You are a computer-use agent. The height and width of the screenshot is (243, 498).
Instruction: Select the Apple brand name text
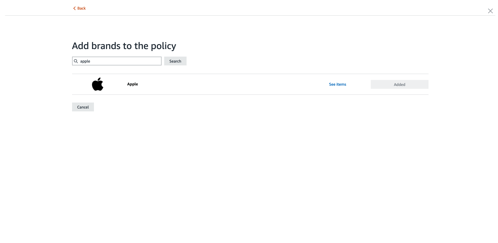pyautogui.click(x=132, y=84)
